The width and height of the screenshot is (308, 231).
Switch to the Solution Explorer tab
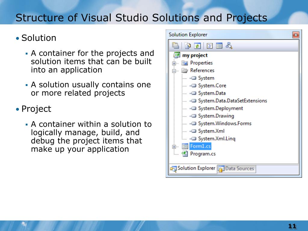tap(193, 168)
